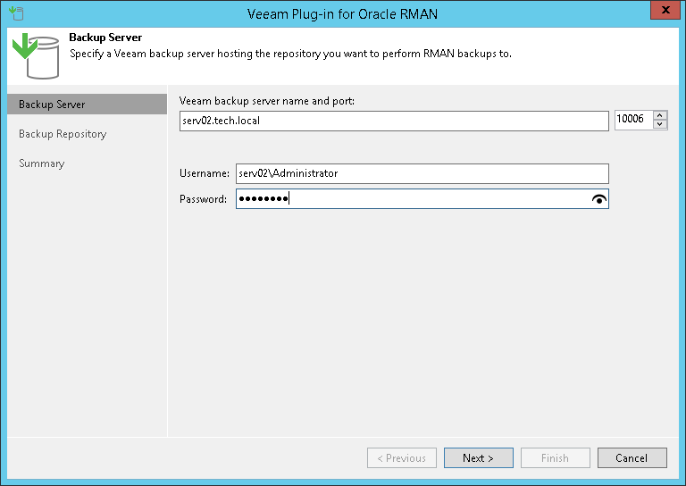The width and height of the screenshot is (686, 486).
Task: Increase port number with up arrow
Action: [x=660, y=115]
